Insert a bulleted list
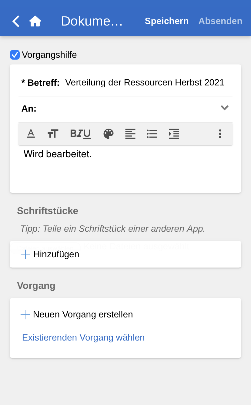This screenshot has height=405, width=251. click(x=152, y=134)
